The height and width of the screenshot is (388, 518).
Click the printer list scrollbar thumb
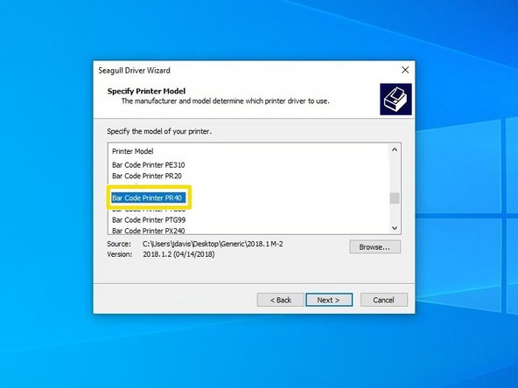pos(395,198)
